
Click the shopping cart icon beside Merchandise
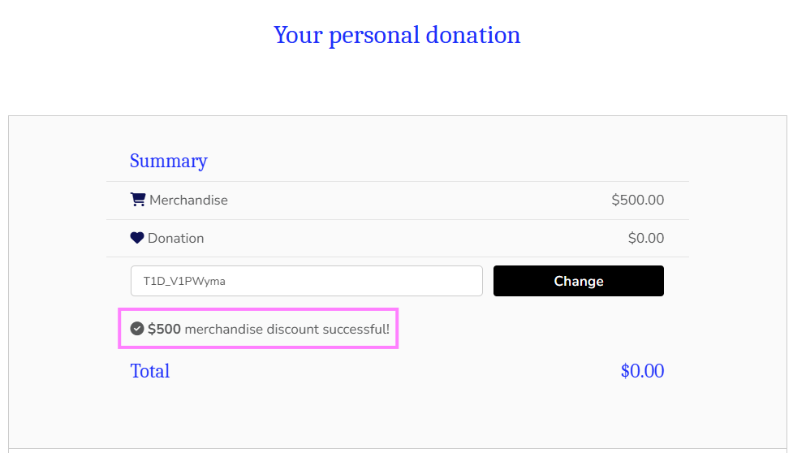[137, 200]
